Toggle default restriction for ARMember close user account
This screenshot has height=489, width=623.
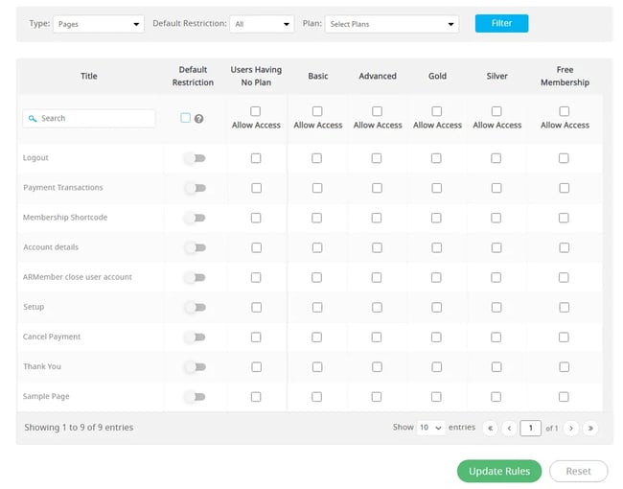(196, 277)
